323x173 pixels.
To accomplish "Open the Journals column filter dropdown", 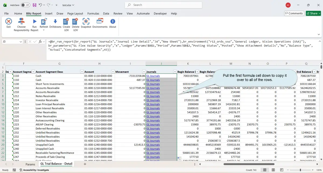I will 175,72.
